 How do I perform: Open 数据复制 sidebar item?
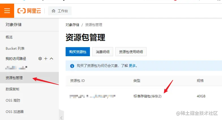tap(12, 89)
